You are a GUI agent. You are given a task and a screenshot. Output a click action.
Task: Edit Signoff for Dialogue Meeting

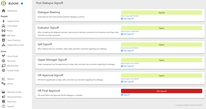click(x=127, y=19)
